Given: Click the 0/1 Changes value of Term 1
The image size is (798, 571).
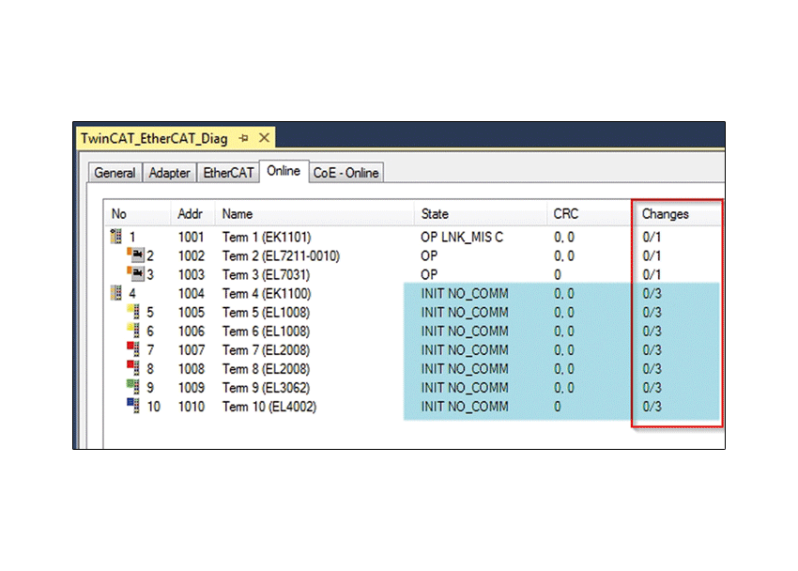Looking at the screenshot, I should pyautogui.click(x=652, y=238).
